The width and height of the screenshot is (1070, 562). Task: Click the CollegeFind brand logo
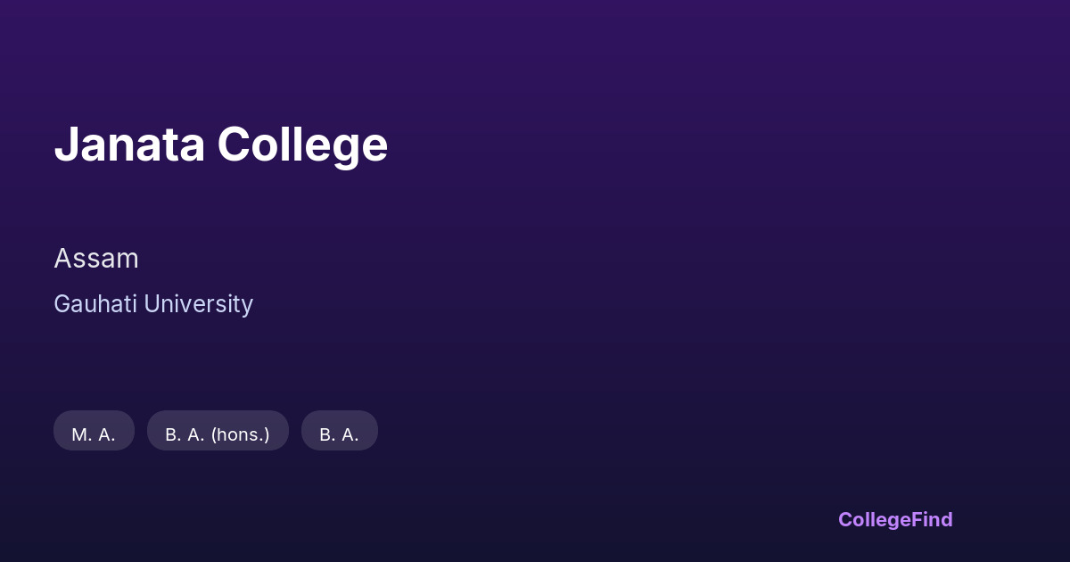click(x=895, y=519)
